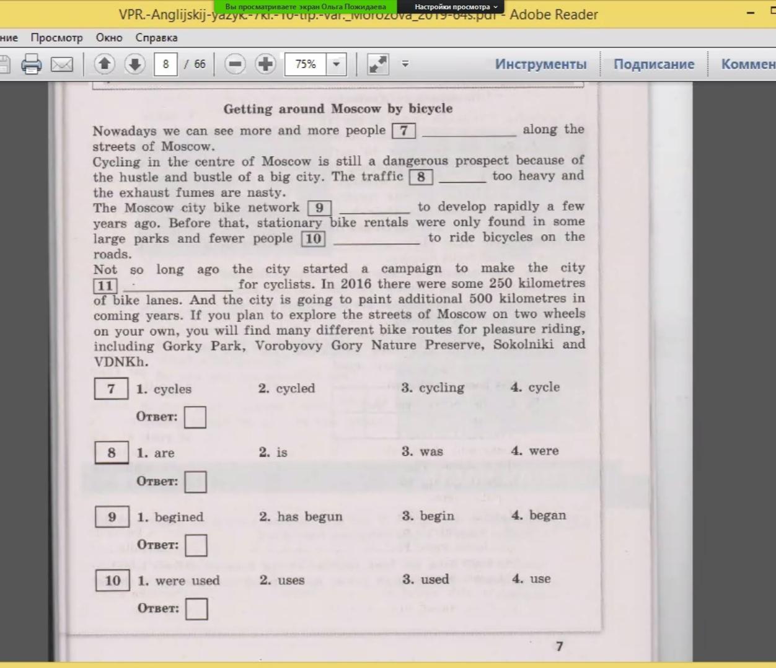Click the fit page expand icon

(x=377, y=64)
